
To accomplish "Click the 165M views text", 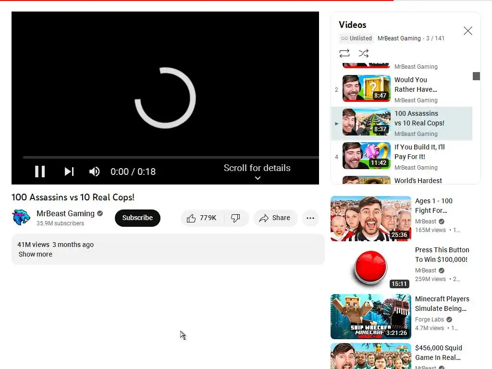I will [430, 230].
